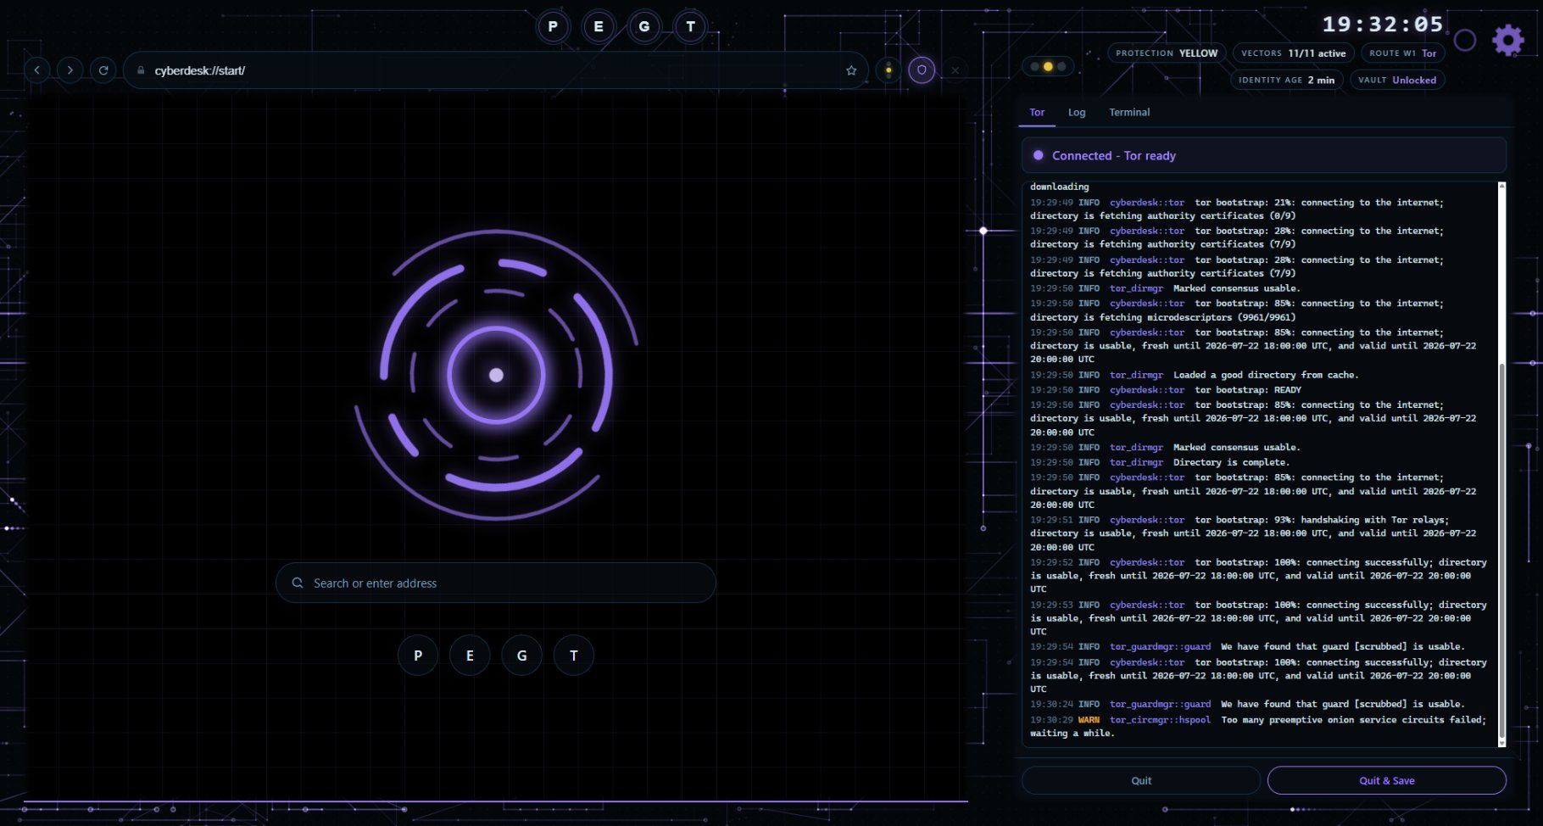Click the lock icon in address bar
The height and width of the screenshot is (826, 1543).
141,70
